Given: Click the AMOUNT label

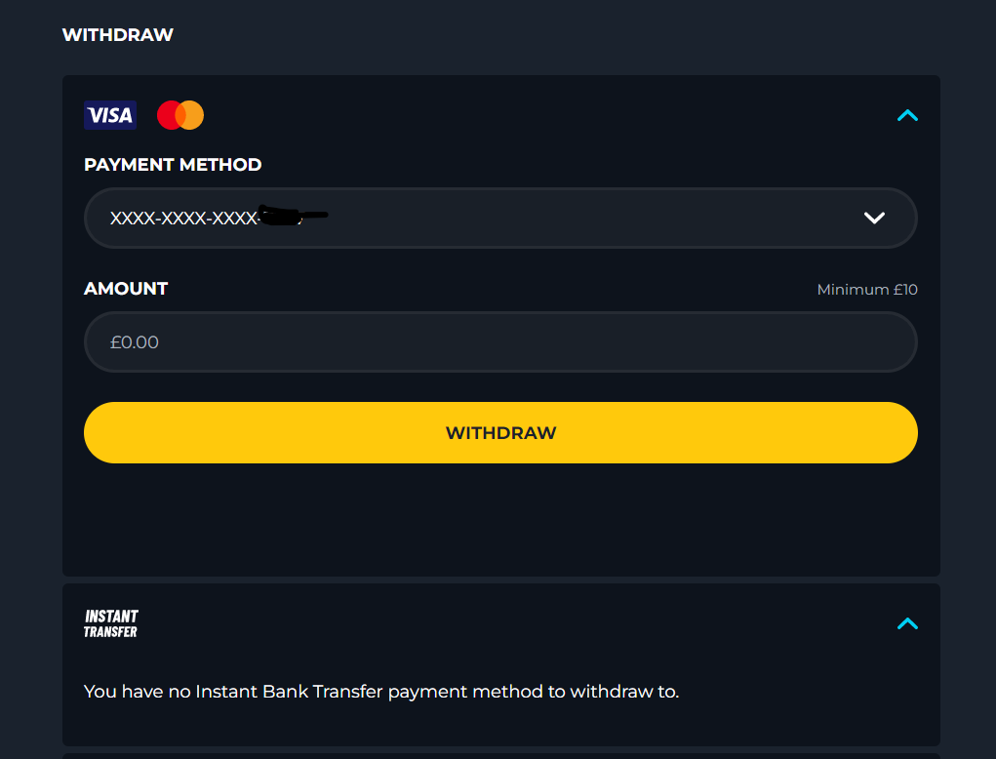Looking at the screenshot, I should (126, 289).
